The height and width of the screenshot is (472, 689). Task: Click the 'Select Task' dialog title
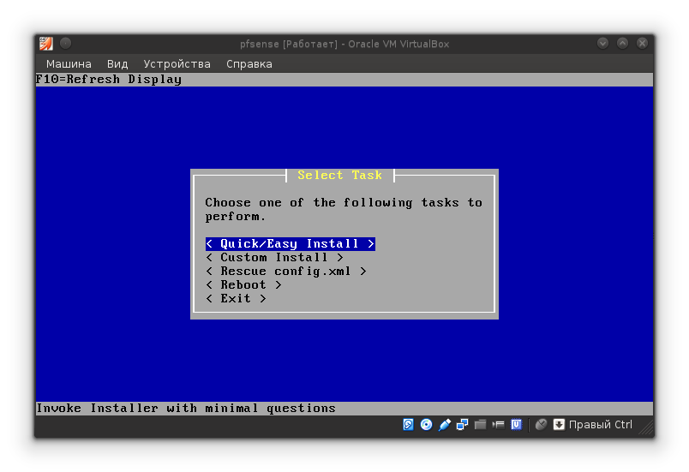(339, 176)
